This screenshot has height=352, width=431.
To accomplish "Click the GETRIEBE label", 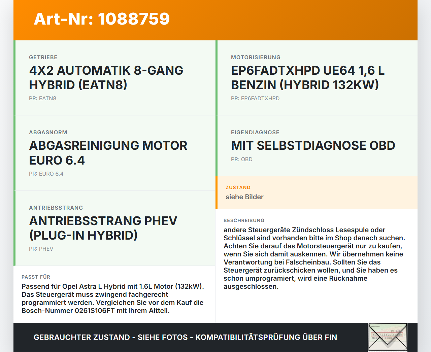I will [x=43, y=58].
